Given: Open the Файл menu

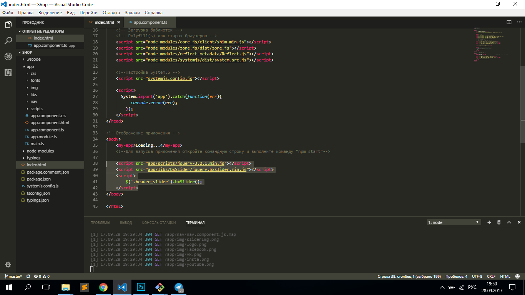Looking at the screenshot, I should (8, 13).
